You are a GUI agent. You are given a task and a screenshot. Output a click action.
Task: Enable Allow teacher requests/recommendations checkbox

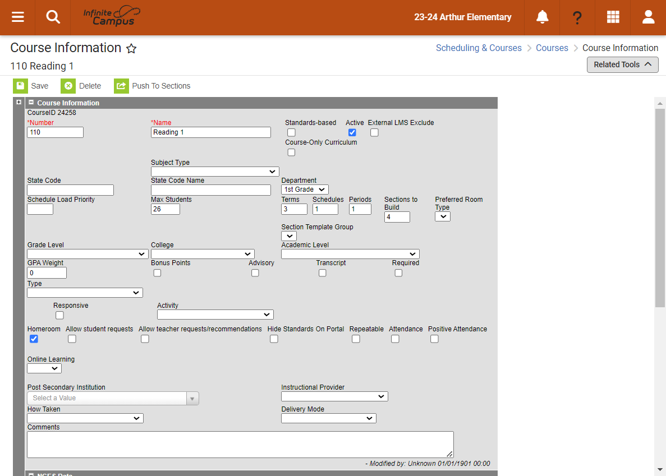click(145, 339)
